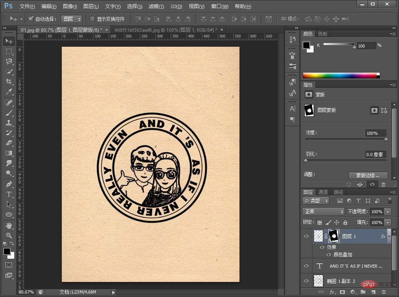
Task: Select the Spot Healing Brush tool
Action: pos(9,103)
